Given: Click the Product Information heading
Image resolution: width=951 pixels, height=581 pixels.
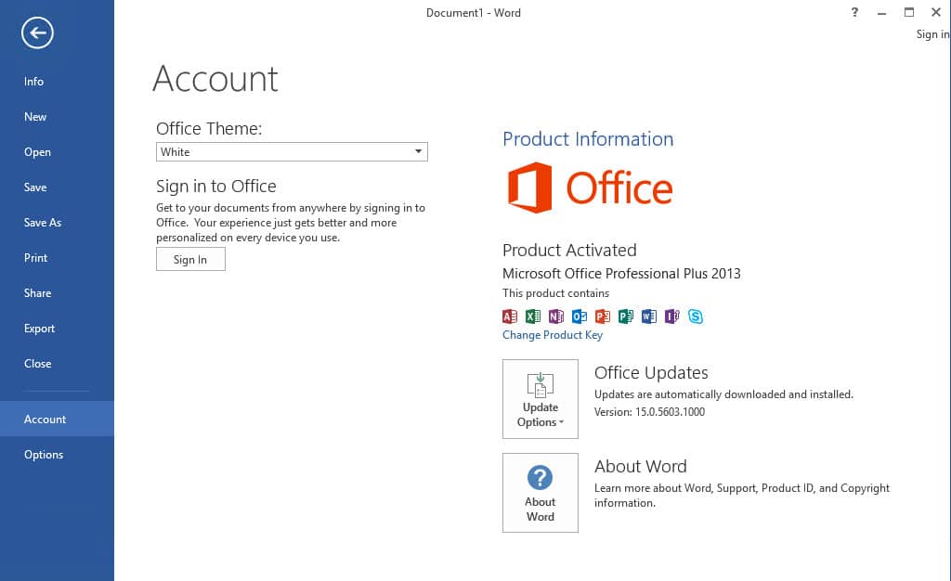Looking at the screenshot, I should [x=588, y=138].
